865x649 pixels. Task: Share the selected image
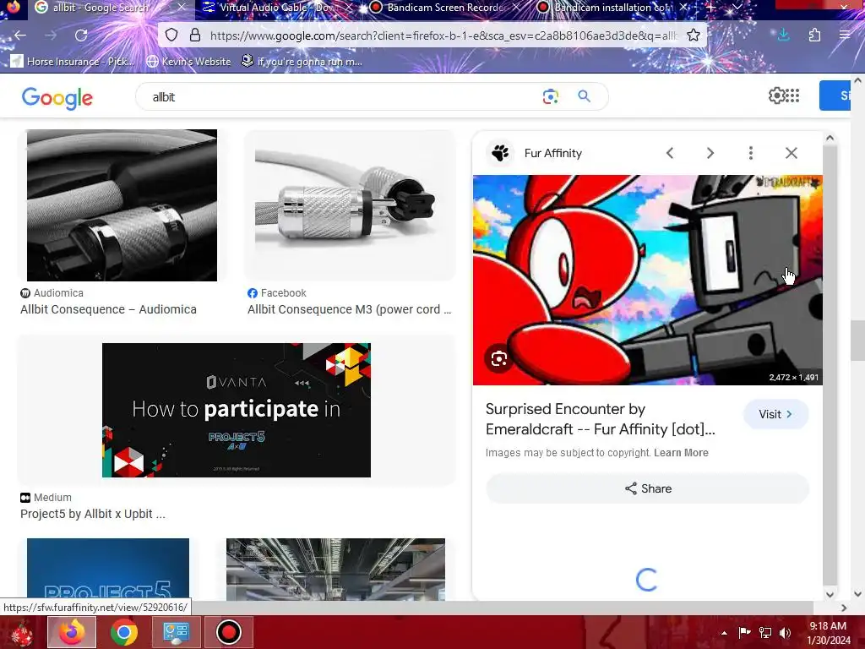coord(648,488)
